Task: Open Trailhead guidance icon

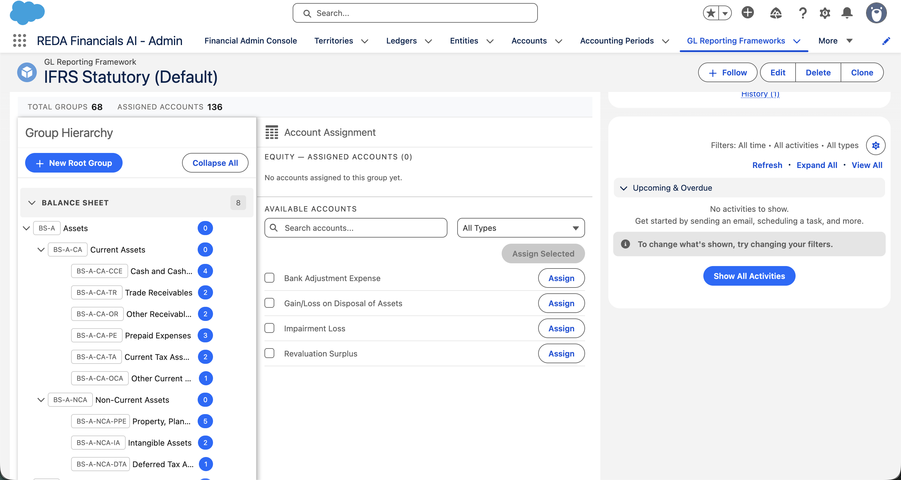Action: 775,13
